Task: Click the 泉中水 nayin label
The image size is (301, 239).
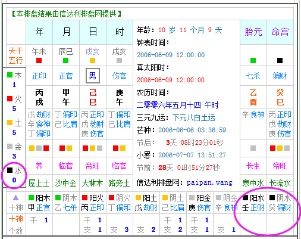Action: click(x=253, y=183)
